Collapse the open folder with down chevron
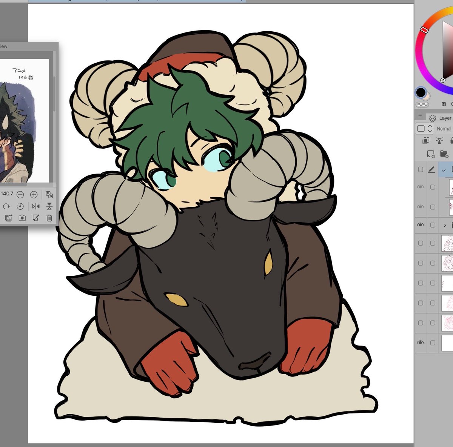The width and height of the screenshot is (453, 447). [444, 170]
